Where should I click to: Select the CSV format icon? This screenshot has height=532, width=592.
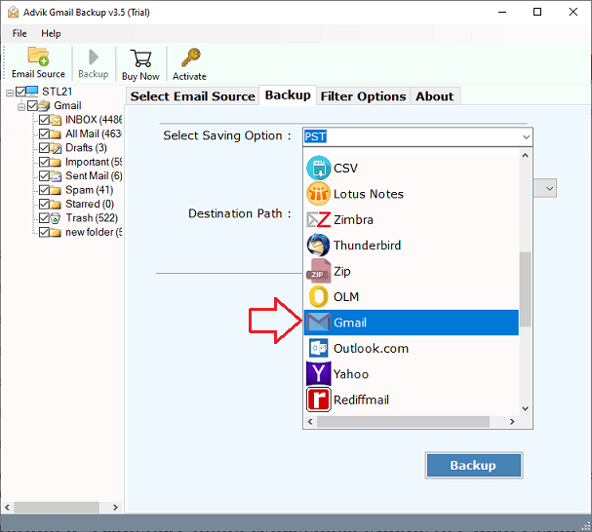[x=318, y=168]
